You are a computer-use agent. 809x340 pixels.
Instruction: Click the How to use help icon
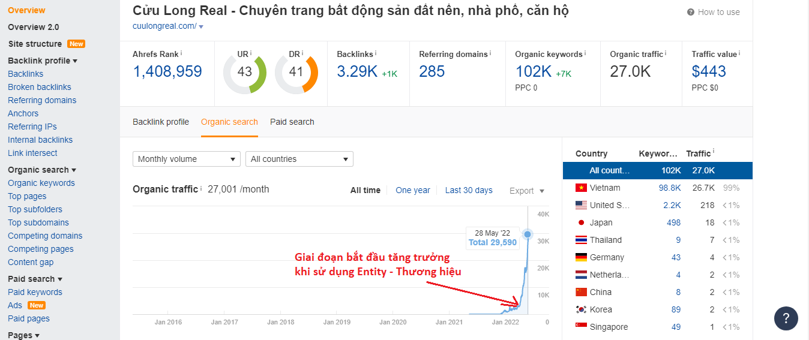[691, 12]
